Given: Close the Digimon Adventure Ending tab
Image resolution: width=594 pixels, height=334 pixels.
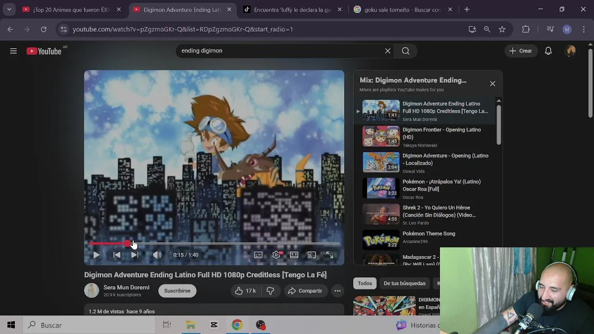Looking at the screenshot, I should [229, 9].
